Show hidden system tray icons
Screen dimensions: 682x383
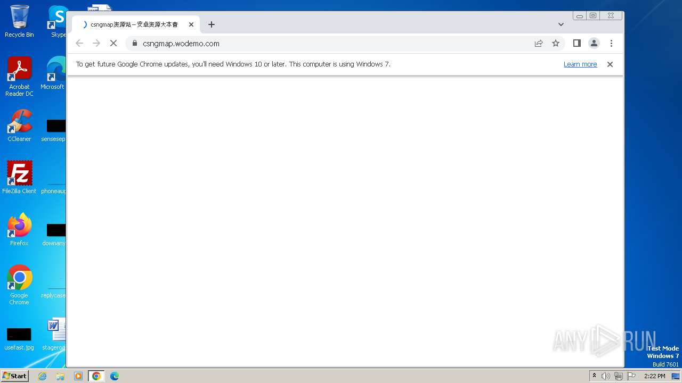(x=595, y=376)
